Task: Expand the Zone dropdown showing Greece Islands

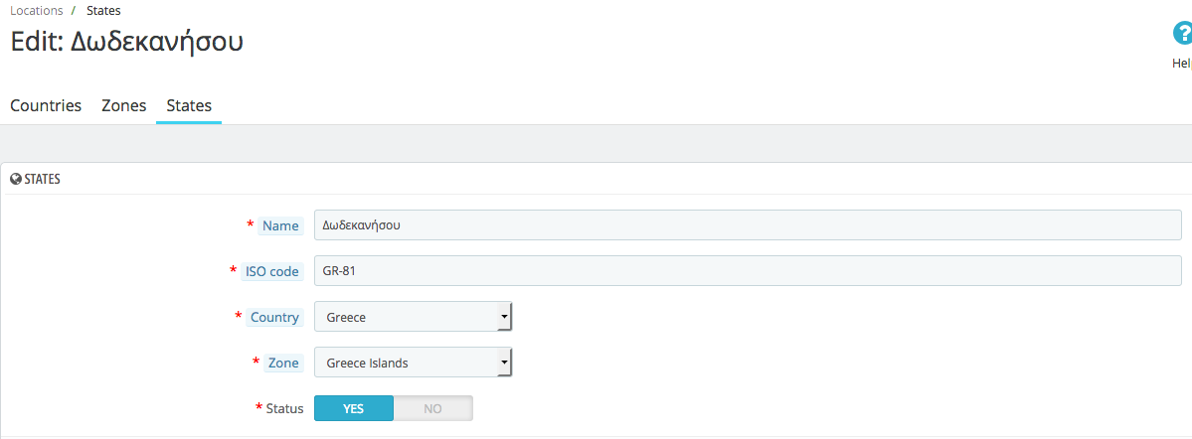Action: pos(413,363)
